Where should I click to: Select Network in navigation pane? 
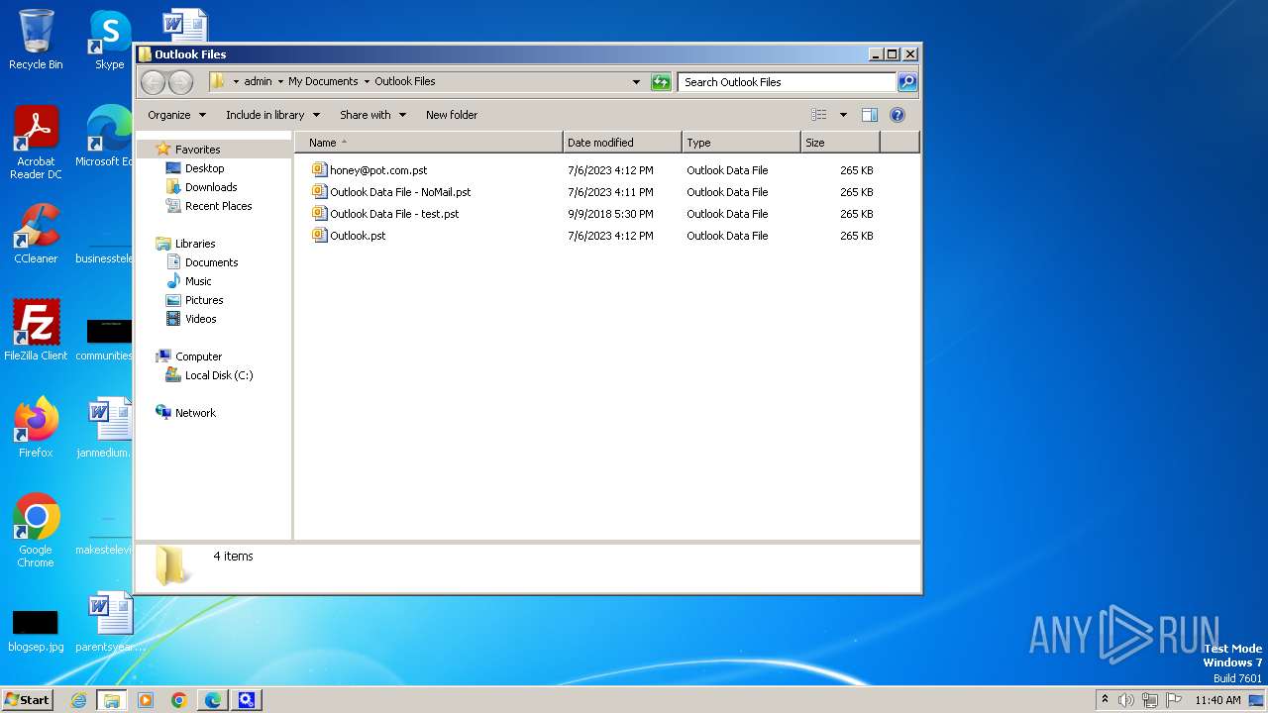coord(195,413)
